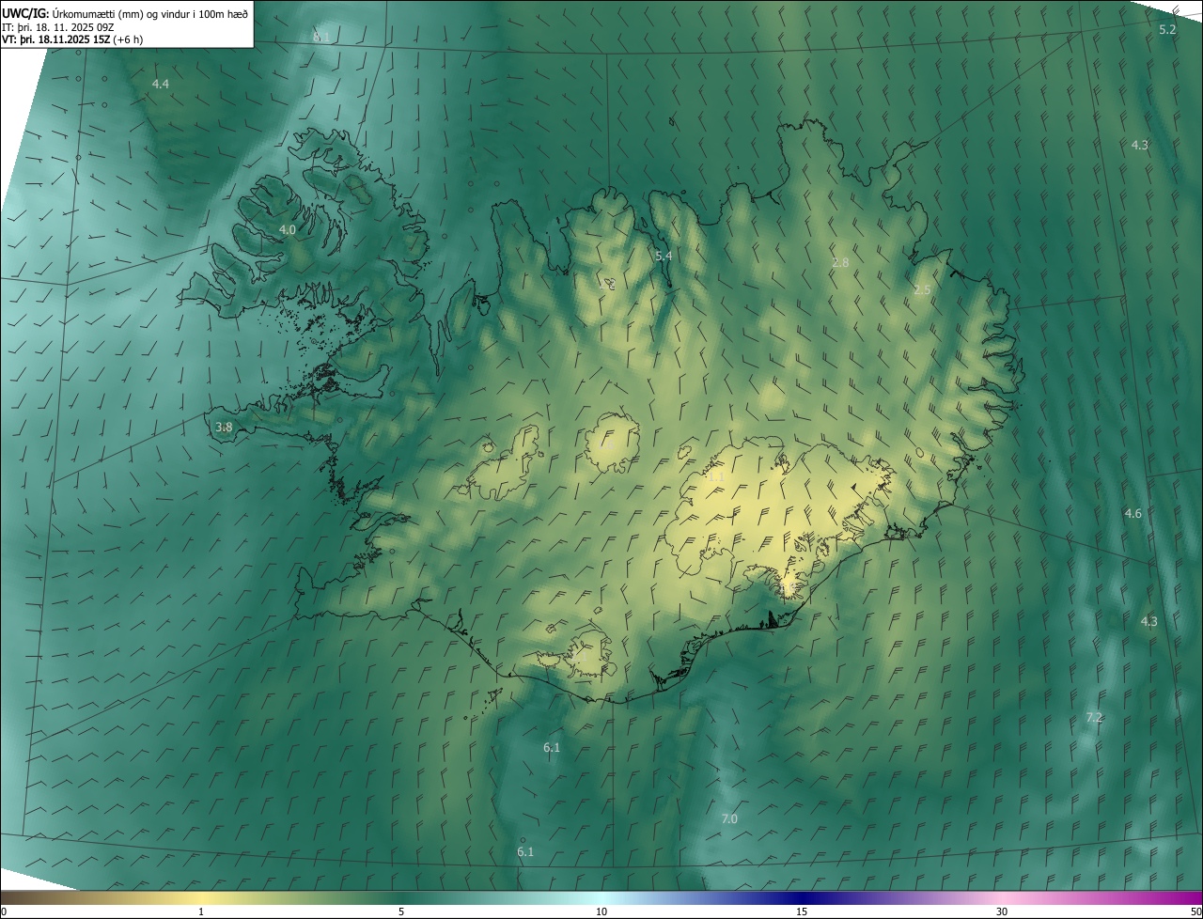Click the 2.8 value label on the map
Viewport: 1203px width, 919px height.
tap(840, 263)
